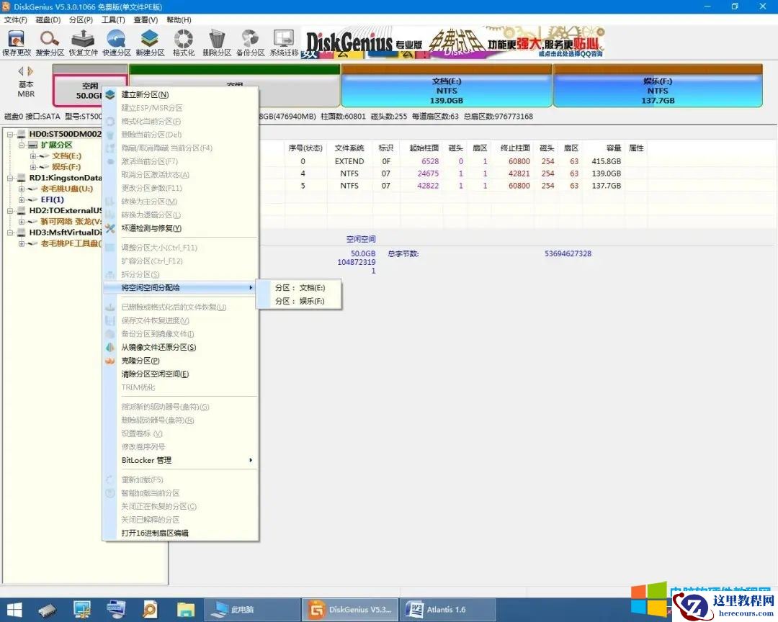Click the previous disk left arrow
778x622 pixels.
tap(21, 71)
